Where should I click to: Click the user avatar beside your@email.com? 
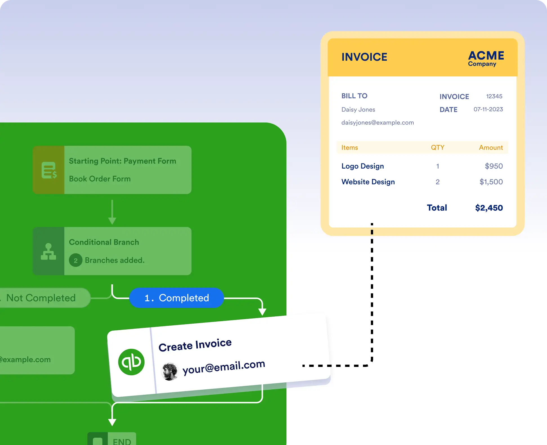170,371
